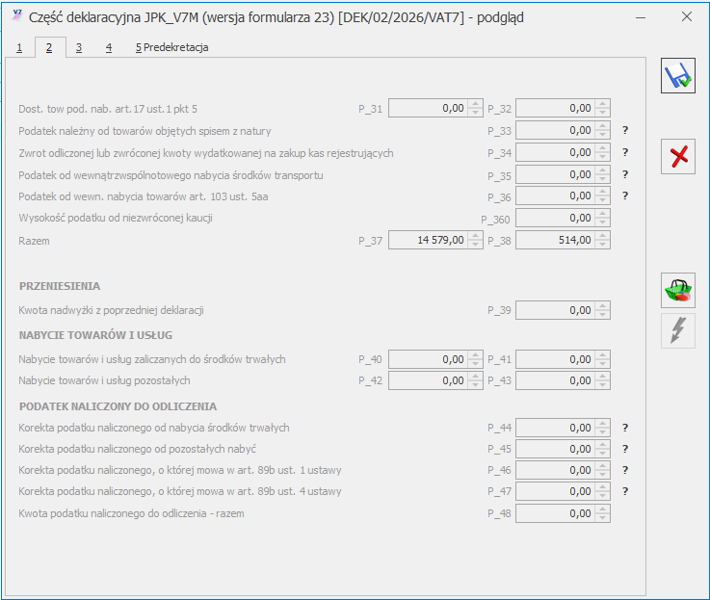Click the application icon in the title bar
710x600 pixels.
pyautogui.click(x=17, y=15)
